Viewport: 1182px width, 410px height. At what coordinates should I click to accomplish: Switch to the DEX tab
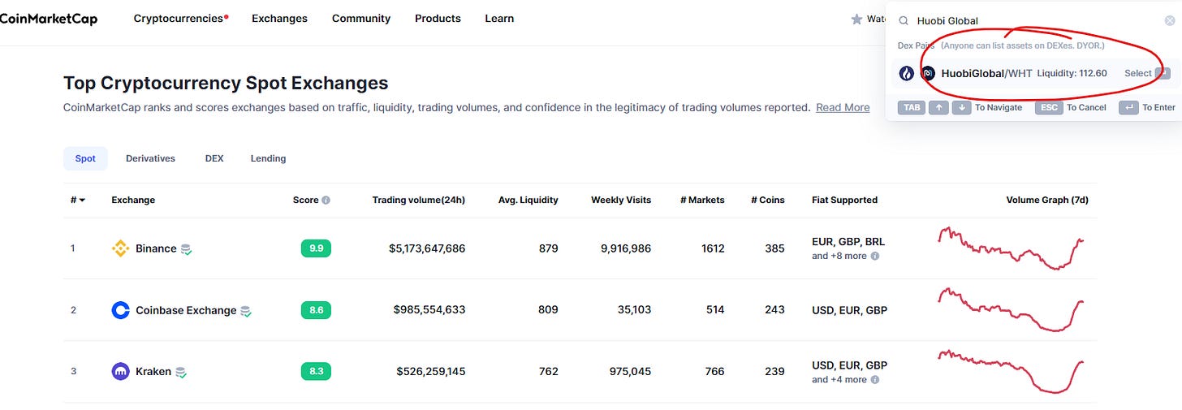[x=214, y=158]
